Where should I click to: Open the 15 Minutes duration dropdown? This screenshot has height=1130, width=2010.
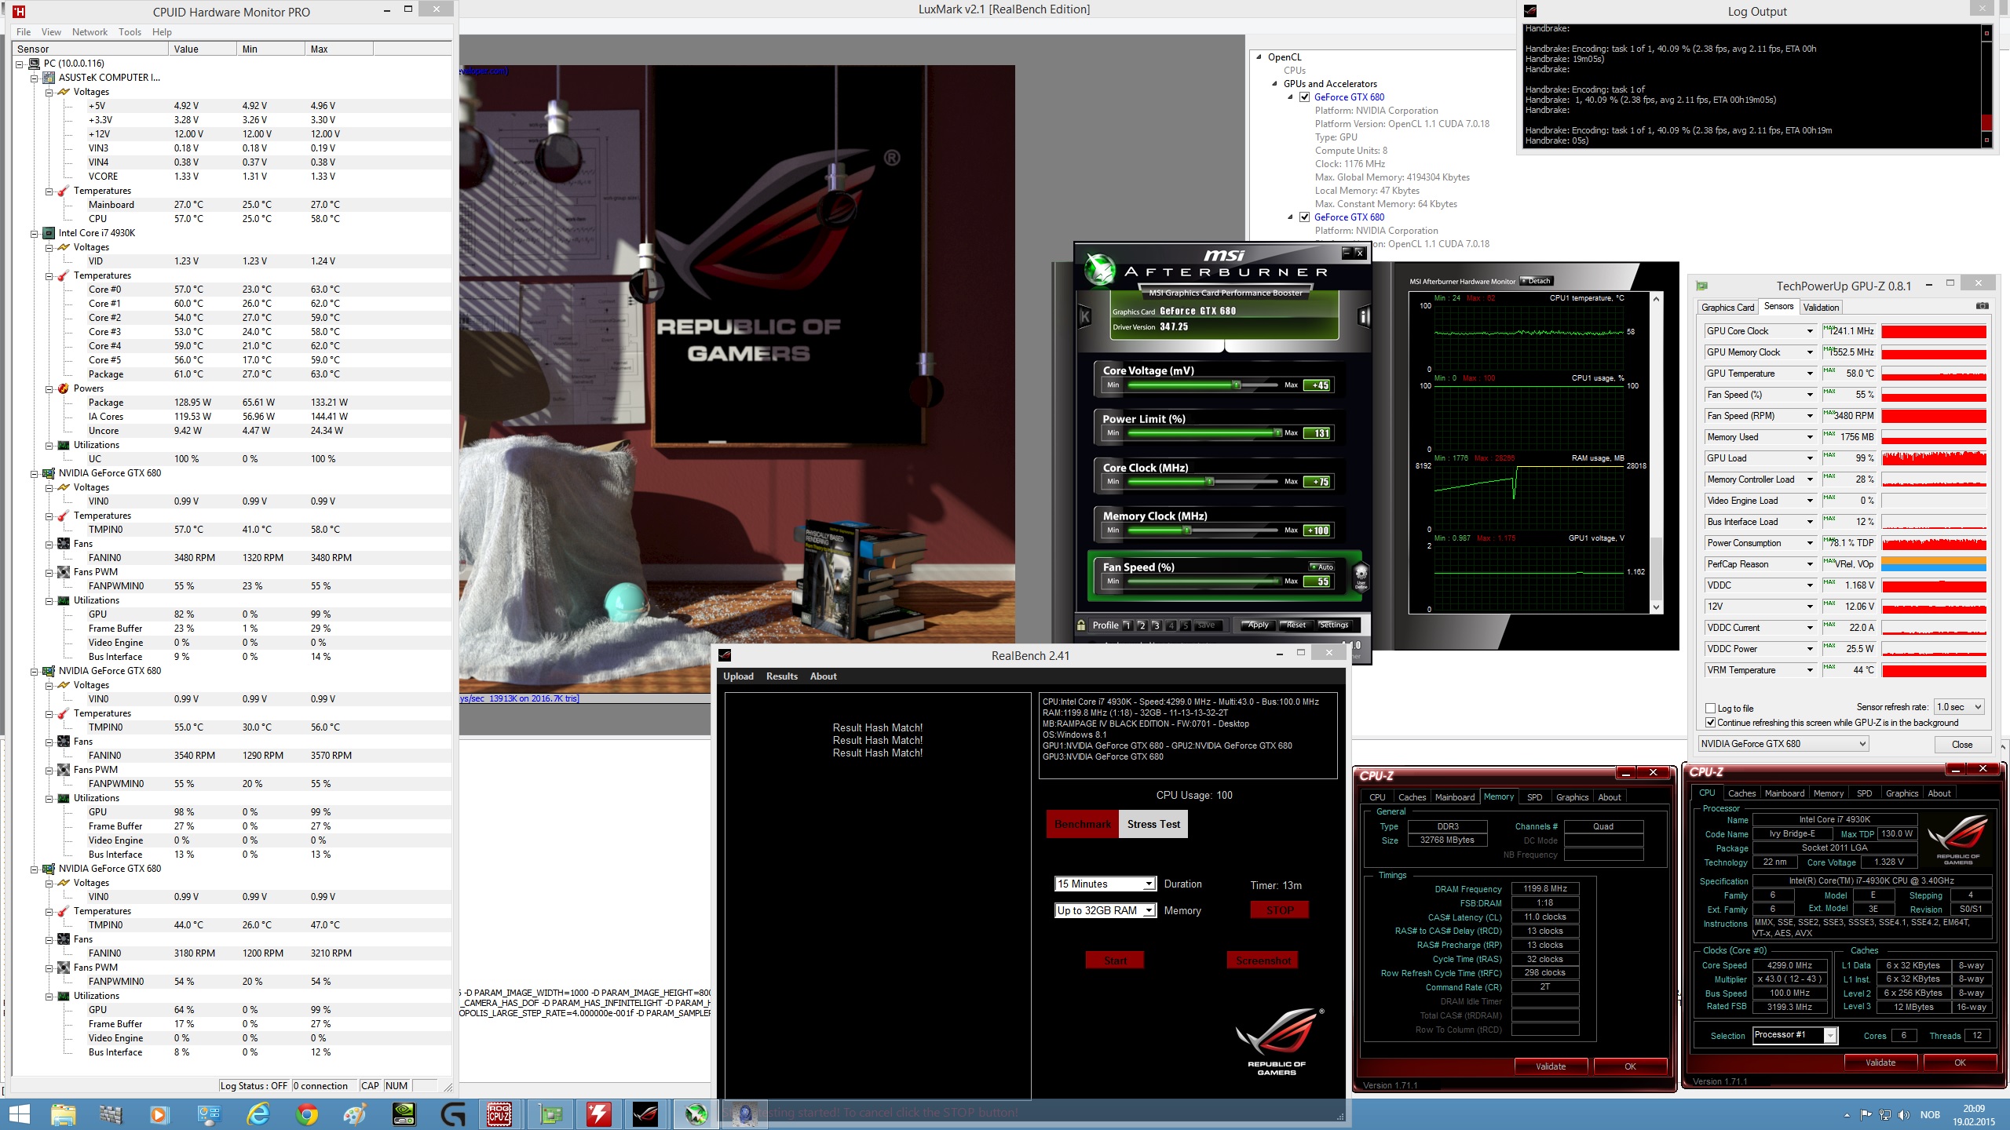tap(1105, 884)
